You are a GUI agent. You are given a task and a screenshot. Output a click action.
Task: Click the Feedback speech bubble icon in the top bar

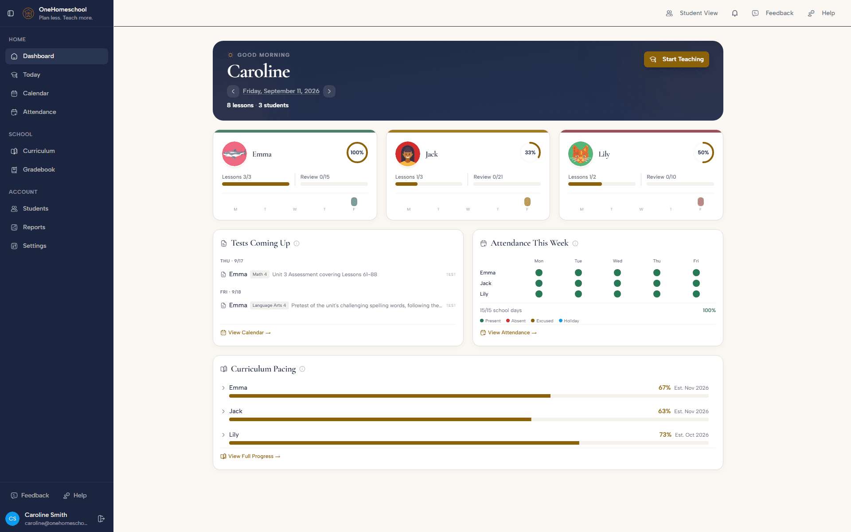[x=755, y=13]
